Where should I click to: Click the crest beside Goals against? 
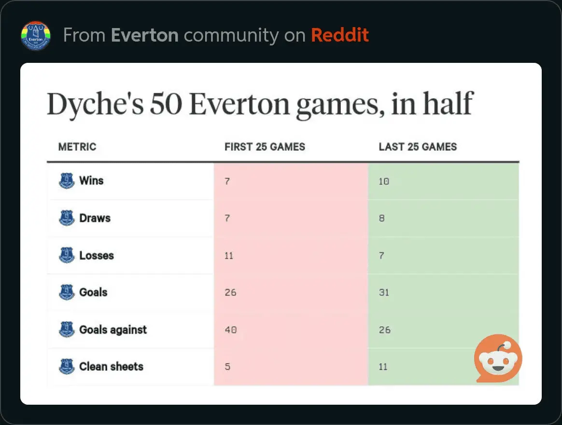[x=67, y=330]
